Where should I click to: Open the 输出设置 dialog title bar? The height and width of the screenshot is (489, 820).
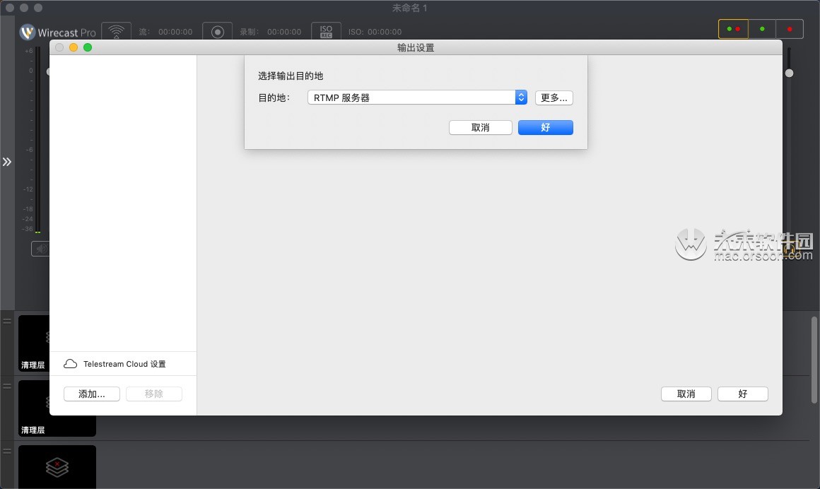(416, 47)
